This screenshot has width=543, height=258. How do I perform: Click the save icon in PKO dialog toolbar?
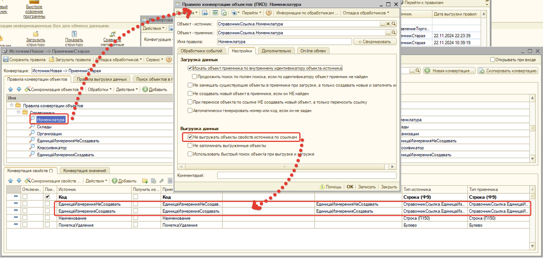(205, 13)
